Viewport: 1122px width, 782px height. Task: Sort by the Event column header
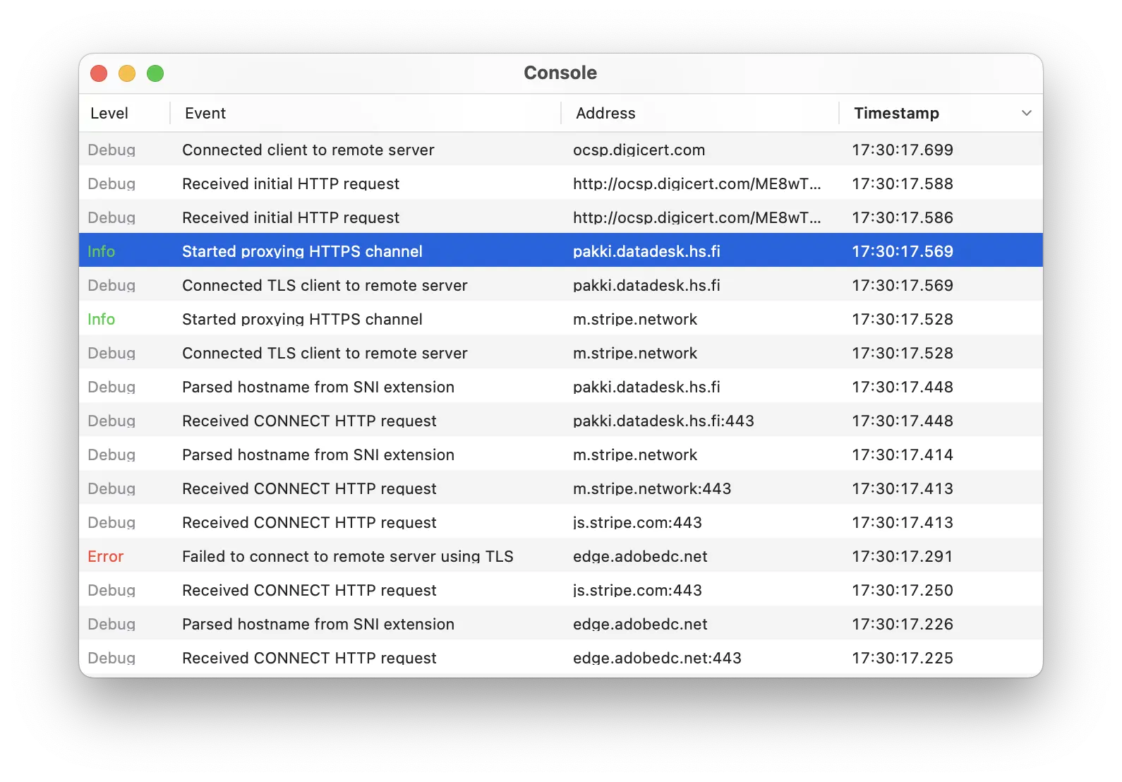coord(205,113)
